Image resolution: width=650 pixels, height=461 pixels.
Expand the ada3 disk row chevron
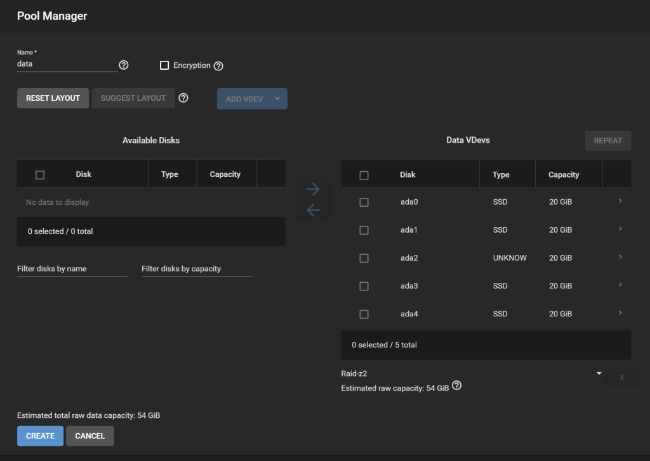point(620,285)
